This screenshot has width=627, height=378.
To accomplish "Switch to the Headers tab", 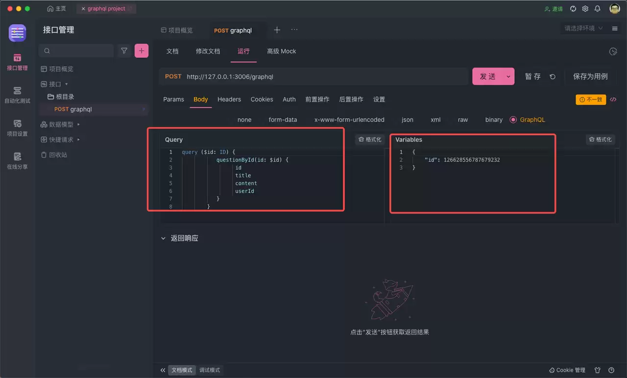I will (229, 99).
